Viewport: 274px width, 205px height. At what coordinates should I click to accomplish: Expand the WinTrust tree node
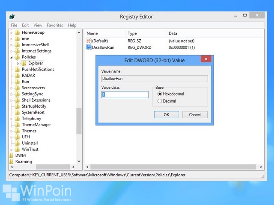tap(12, 149)
